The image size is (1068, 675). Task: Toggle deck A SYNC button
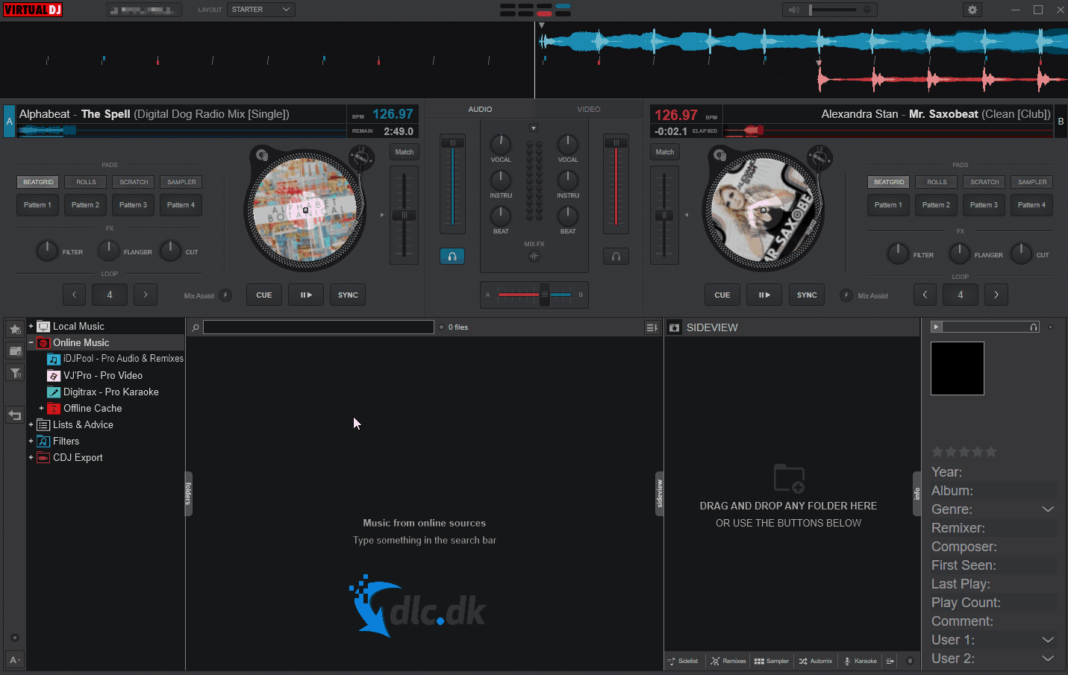coord(348,295)
